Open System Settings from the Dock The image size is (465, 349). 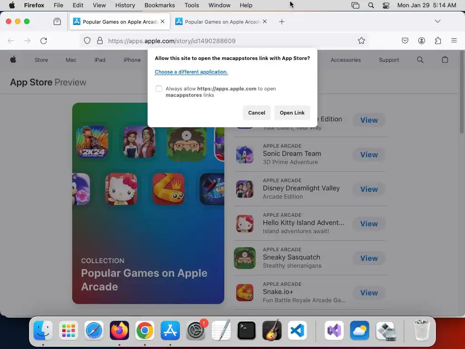[x=196, y=330]
